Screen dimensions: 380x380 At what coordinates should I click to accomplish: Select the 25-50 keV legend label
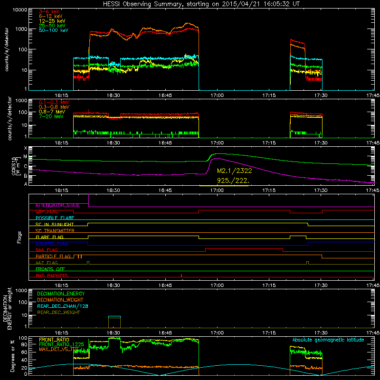pos(52,26)
